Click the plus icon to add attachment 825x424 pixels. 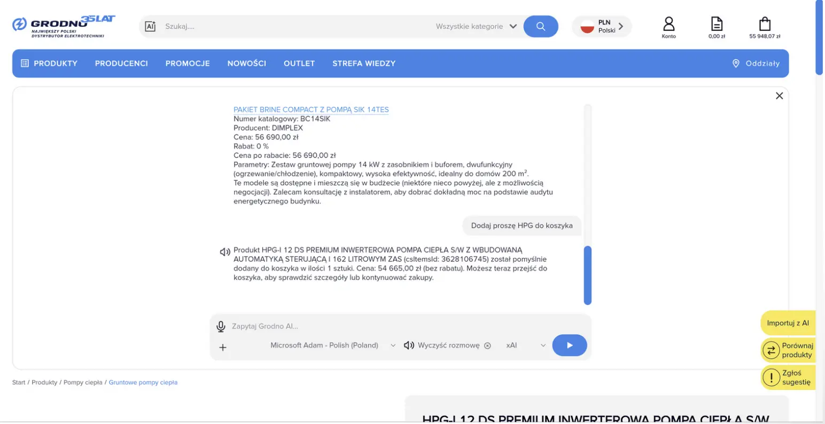(x=223, y=348)
